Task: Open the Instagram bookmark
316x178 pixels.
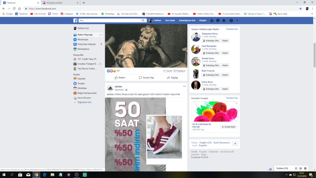Action: pos(67,14)
